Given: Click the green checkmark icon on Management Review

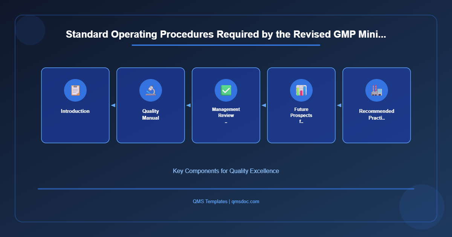Looking at the screenshot, I should 226,90.
